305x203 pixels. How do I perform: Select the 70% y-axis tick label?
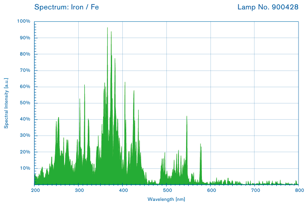pyautogui.click(x=25, y=71)
